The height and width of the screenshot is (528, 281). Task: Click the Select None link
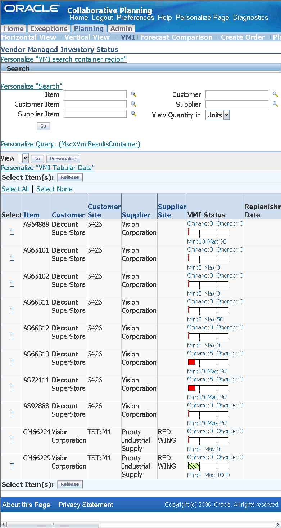(54, 189)
